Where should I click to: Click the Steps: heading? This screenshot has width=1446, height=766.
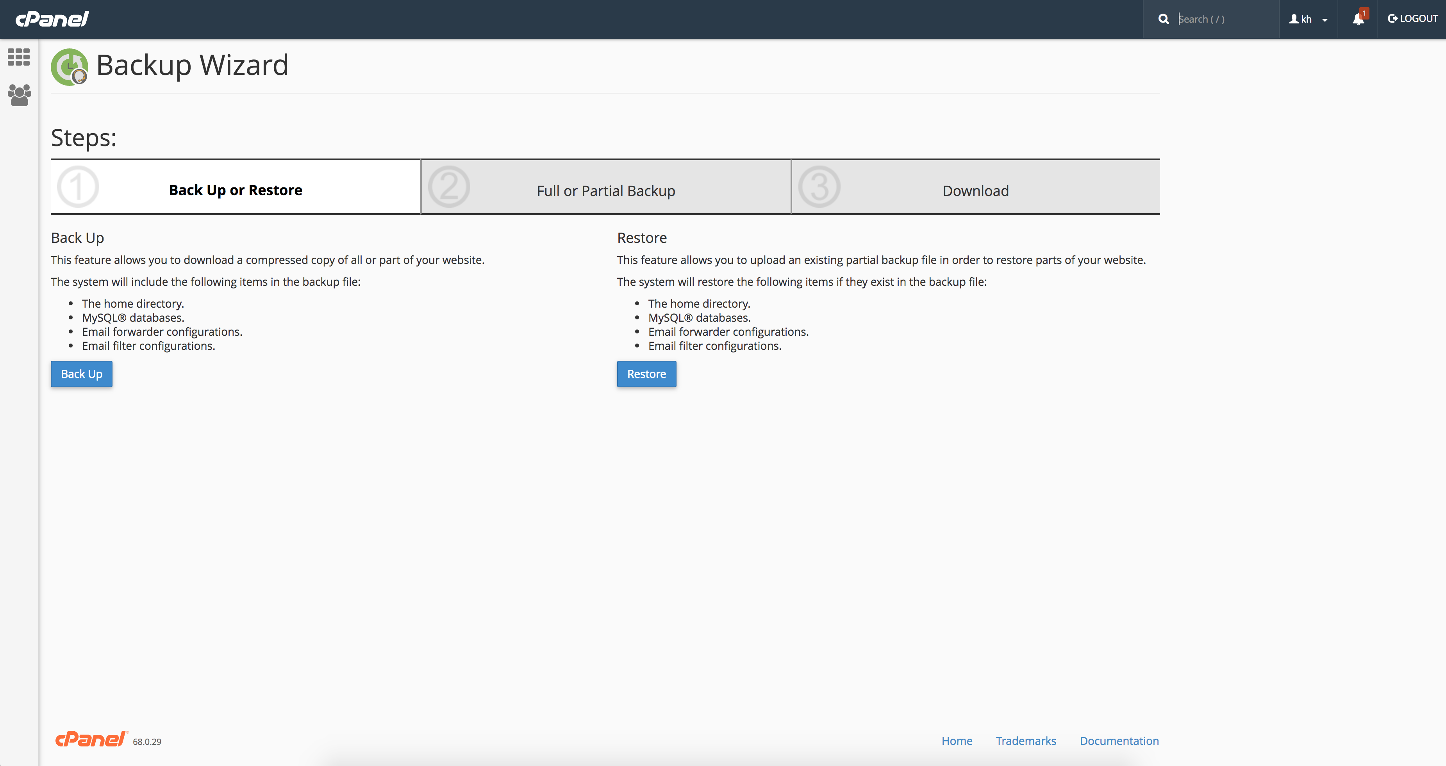click(x=84, y=138)
